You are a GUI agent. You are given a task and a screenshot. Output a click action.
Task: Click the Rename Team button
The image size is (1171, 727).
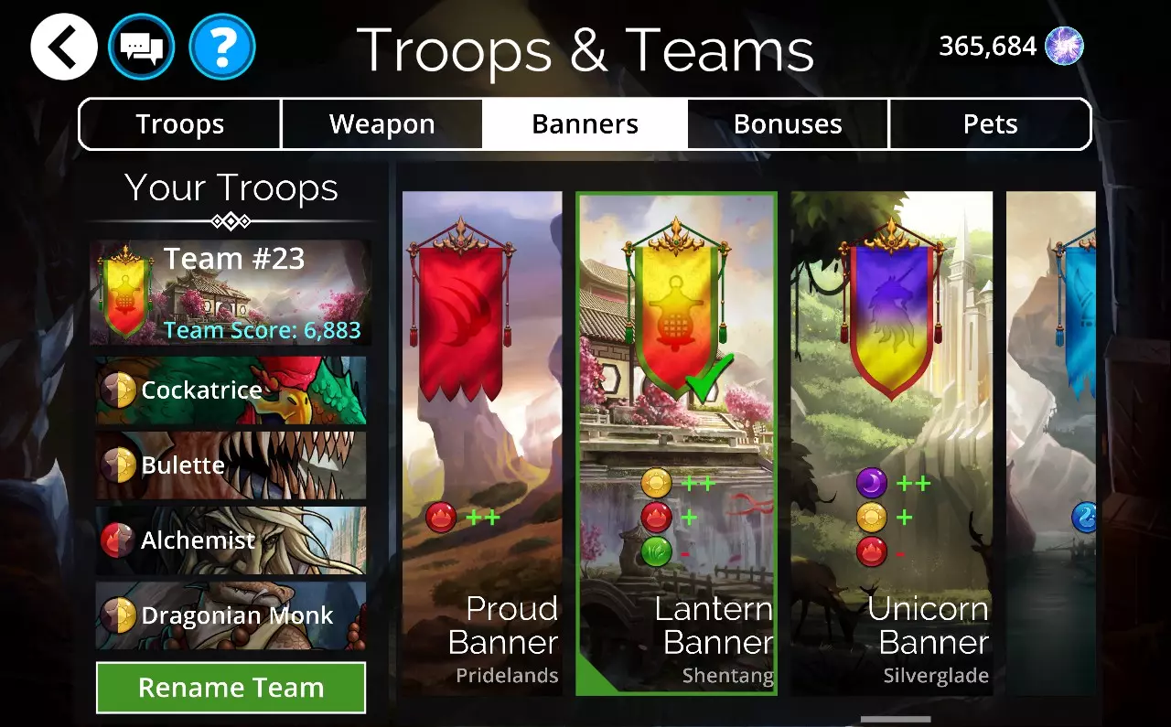click(x=231, y=688)
